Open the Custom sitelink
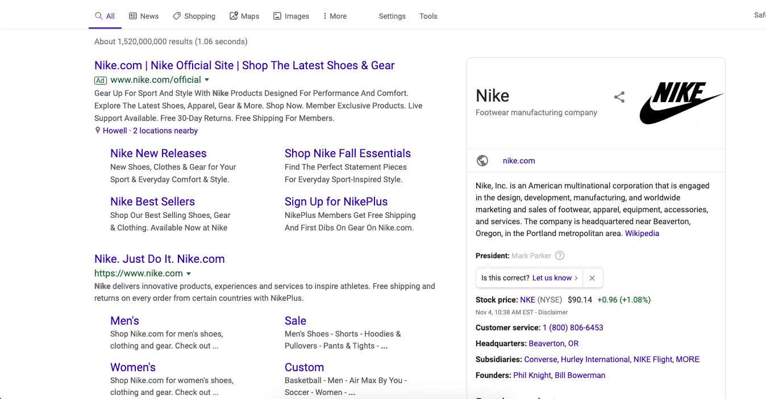The width and height of the screenshot is (766, 399). point(304,367)
